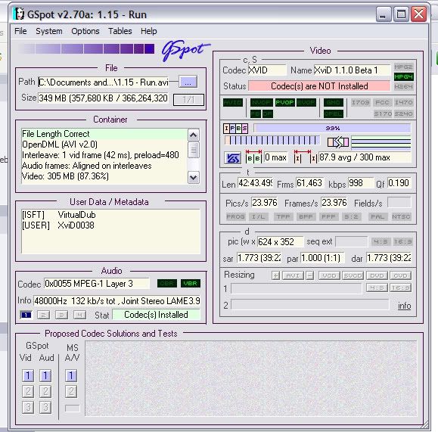Click the BFF field-order indicator
The height and width of the screenshot is (432, 438).
point(306,216)
